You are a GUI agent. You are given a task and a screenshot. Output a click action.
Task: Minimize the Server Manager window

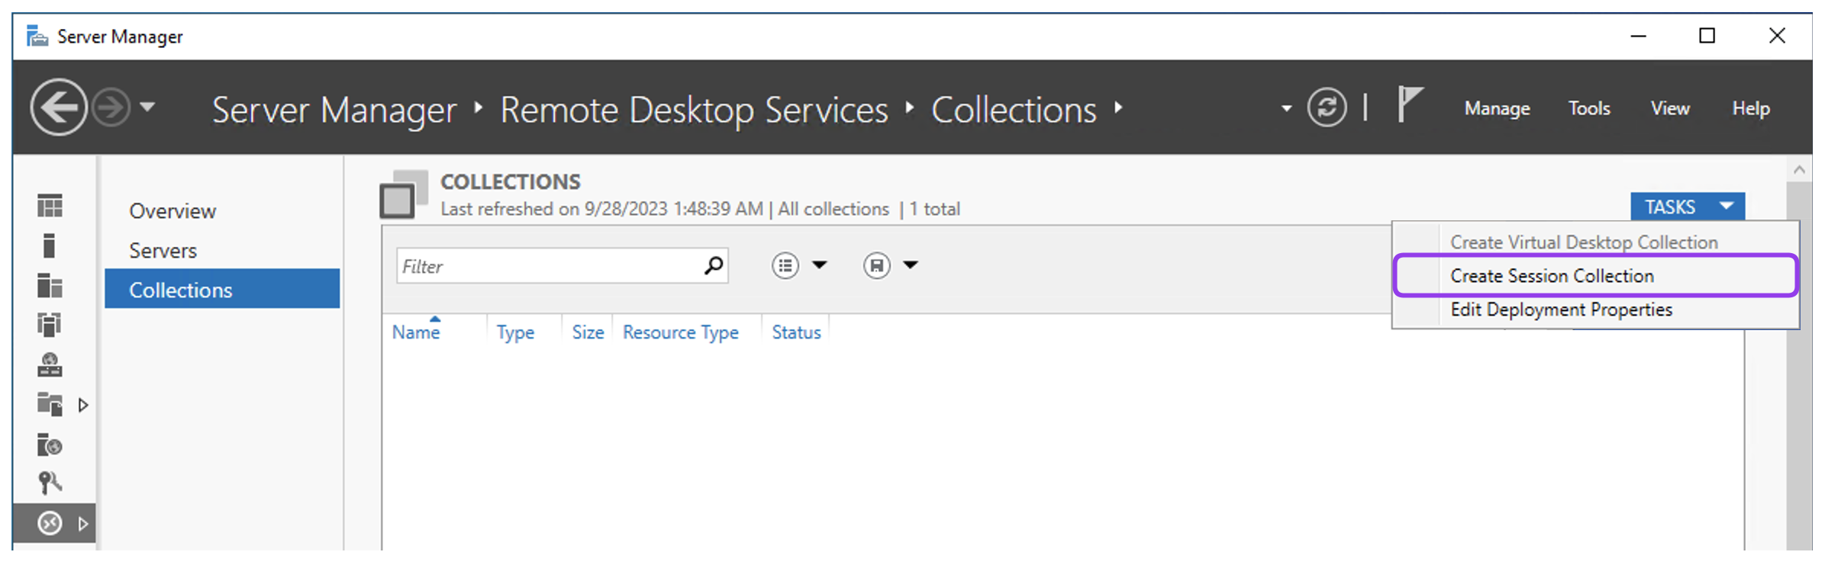coord(1638,36)
